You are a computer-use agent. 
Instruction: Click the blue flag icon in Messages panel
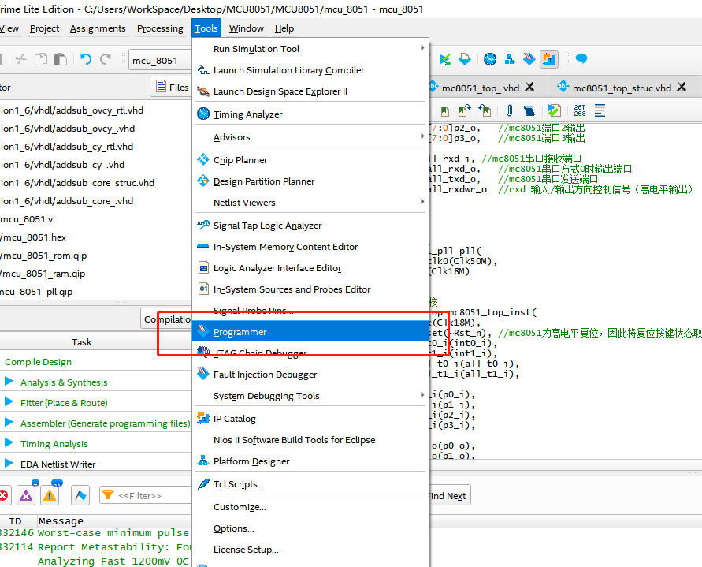[x=80, y=495]
